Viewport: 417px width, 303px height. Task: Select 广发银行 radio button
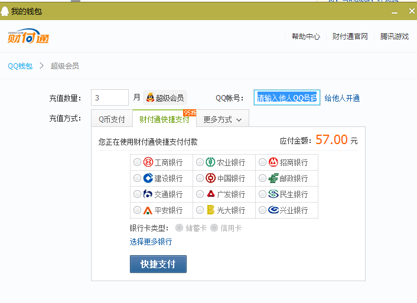point(200,194)
